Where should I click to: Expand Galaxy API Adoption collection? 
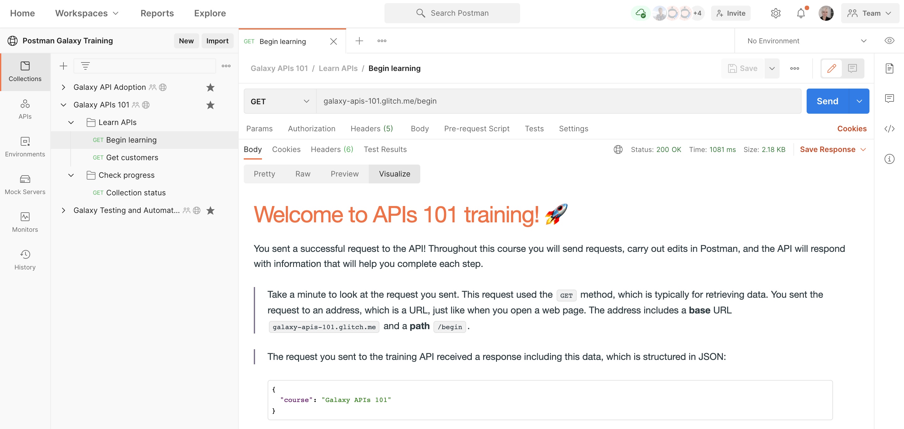tap(63, 87)
